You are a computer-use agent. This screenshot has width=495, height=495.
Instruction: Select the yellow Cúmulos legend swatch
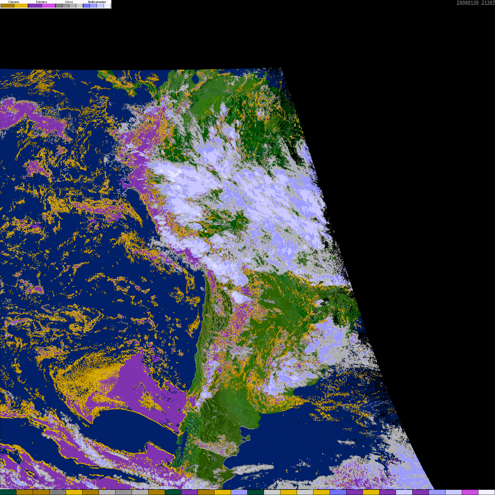tap(21, 6)
